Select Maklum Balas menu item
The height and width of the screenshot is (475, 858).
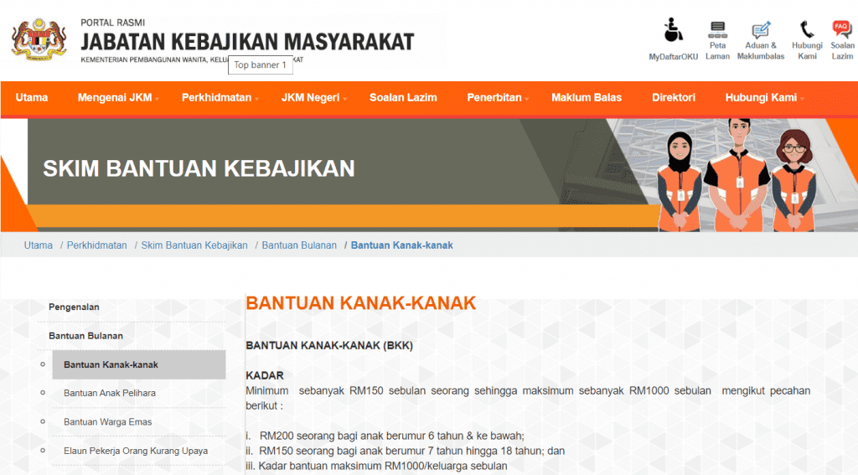point(587,98)
